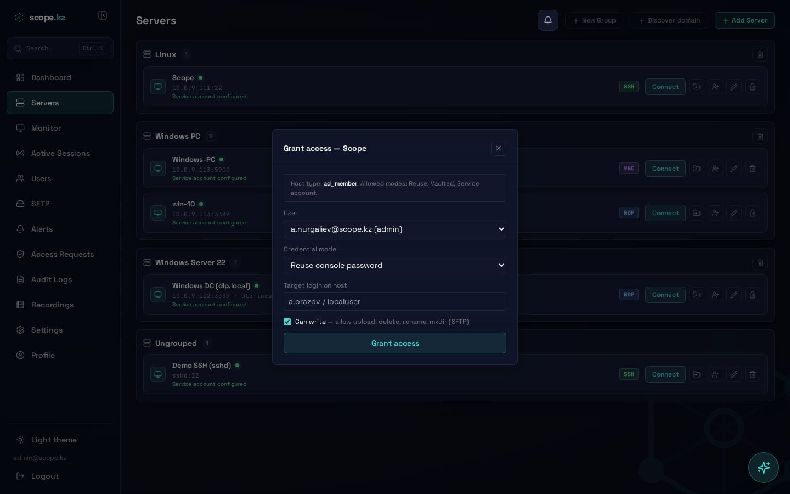Click the VNC protocol badge on Windows-PC
The image size is (790, 494).
point(629,169)
